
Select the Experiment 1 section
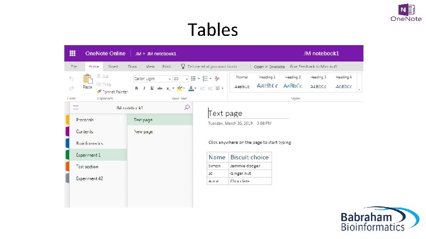tap(98, 155)
